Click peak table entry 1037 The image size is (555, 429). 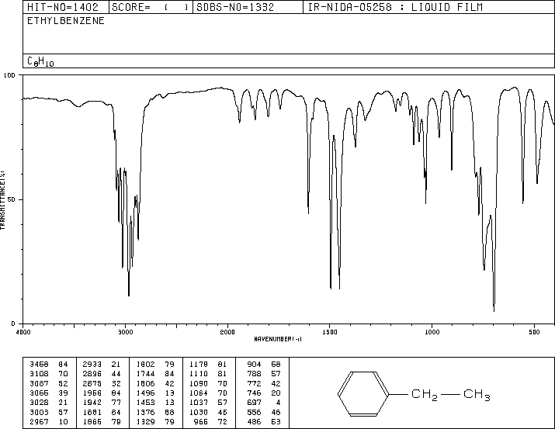click(x=199, y=403)
